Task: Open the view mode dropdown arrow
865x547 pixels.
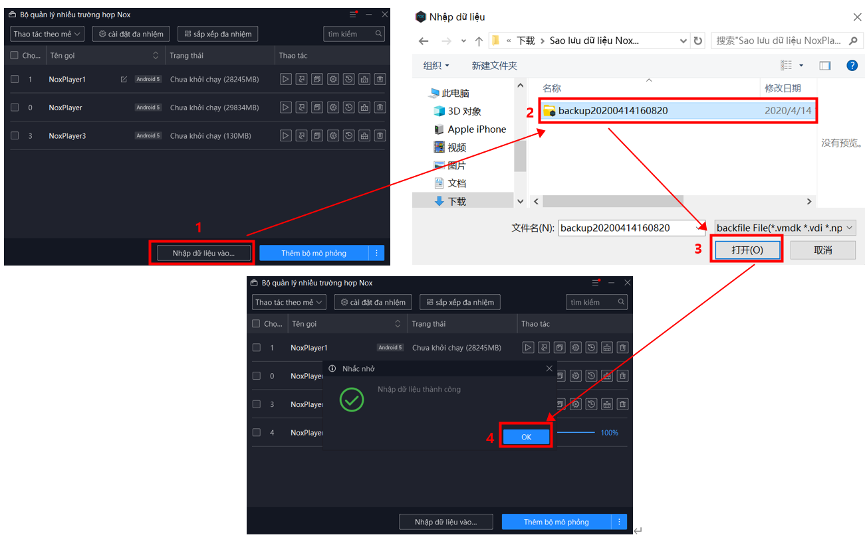Action: coord(801,65)
